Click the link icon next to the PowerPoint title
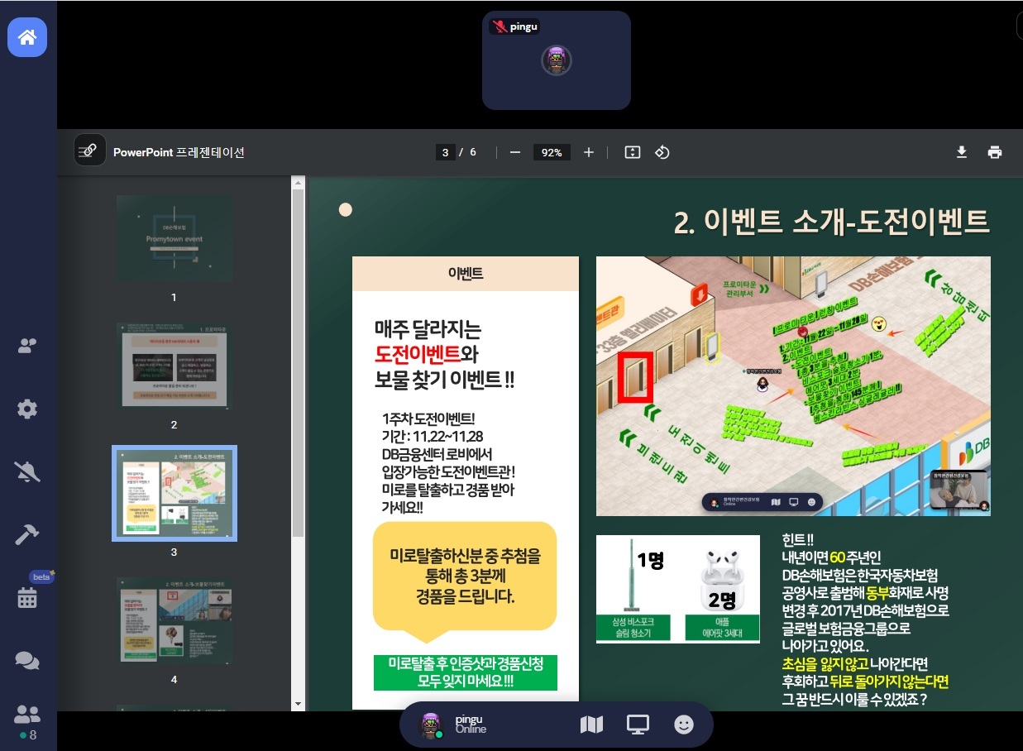The width and height of the screenshot is (1023, 751). pyautogui.click(x=89, y=150)
